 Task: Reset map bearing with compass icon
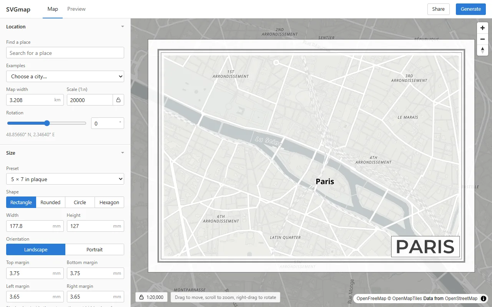pyautogui.click(x=482, y=50)
